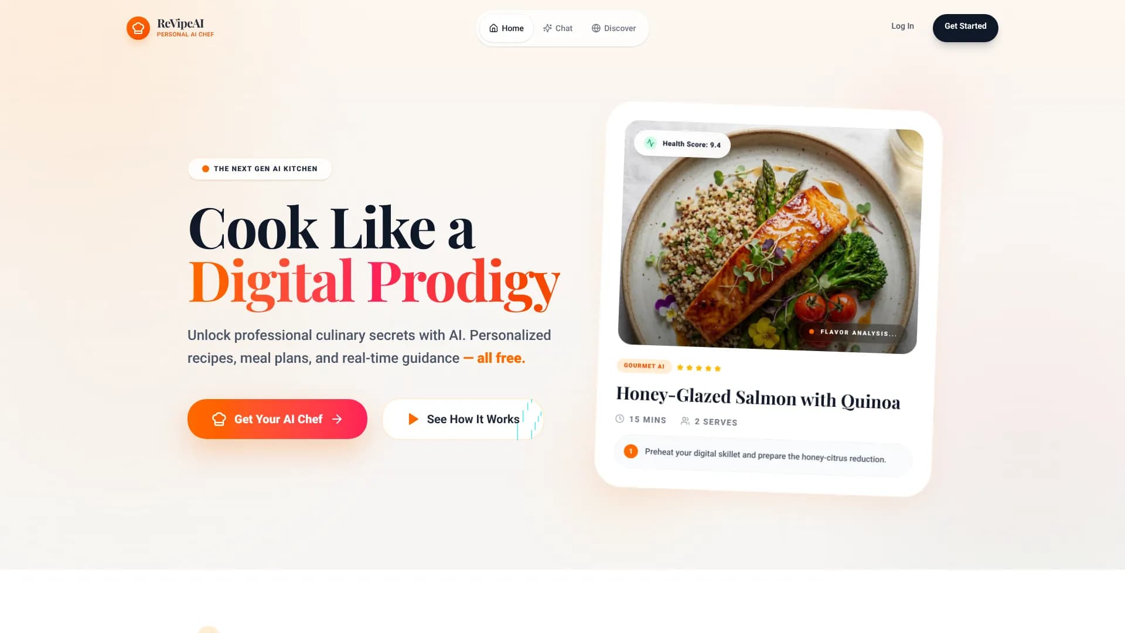The width and height of the screenshot is (1125, 633).
Task: Click the Log In link
Action: [x=902, y=26]
